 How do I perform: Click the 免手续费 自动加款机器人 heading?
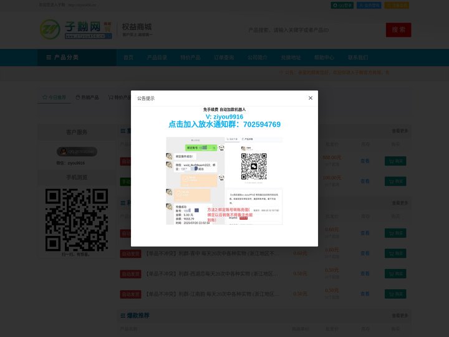(x=224, y=109)
